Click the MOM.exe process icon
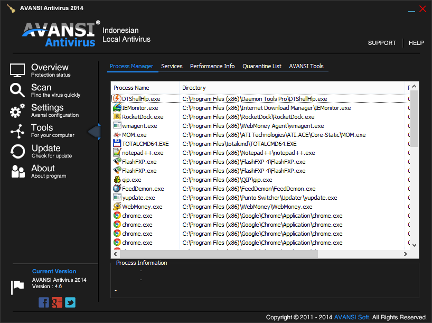Image resolution: width=432 pixels, height=323 pixels. tap(117, 135)
